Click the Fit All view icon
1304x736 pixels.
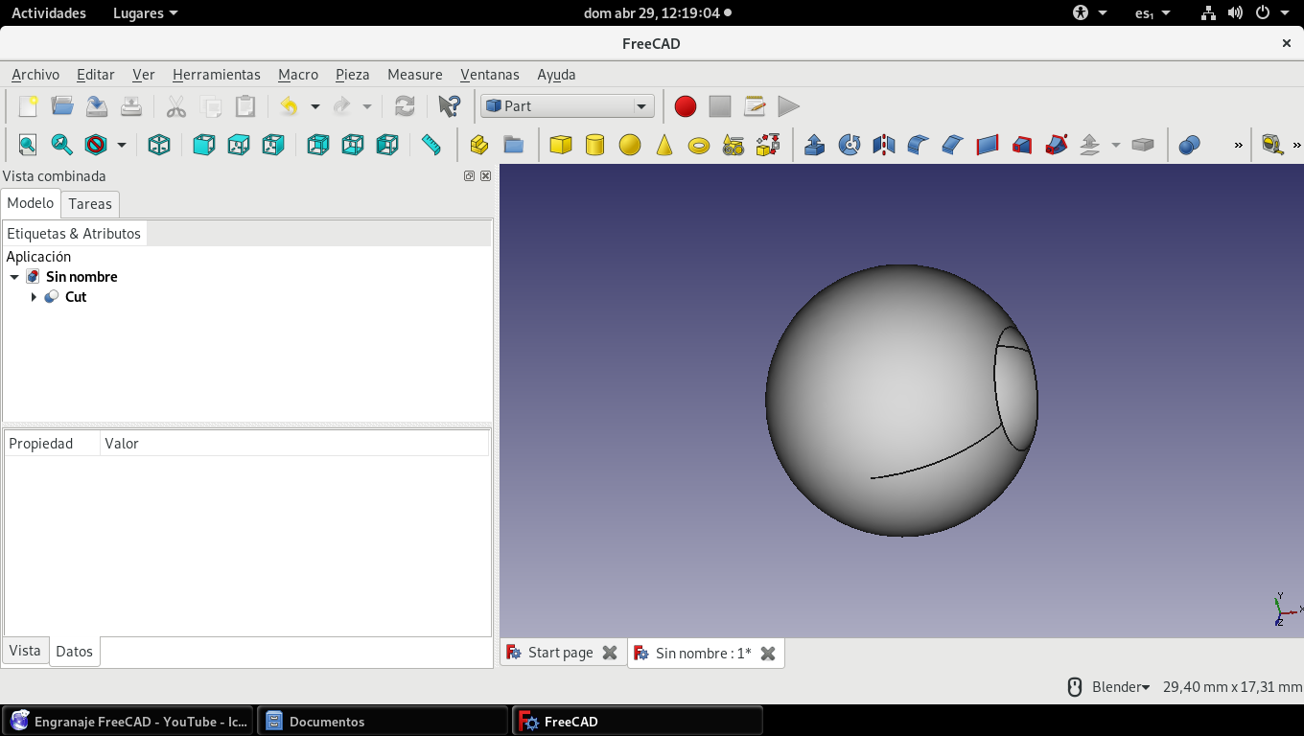coord(28,145)
